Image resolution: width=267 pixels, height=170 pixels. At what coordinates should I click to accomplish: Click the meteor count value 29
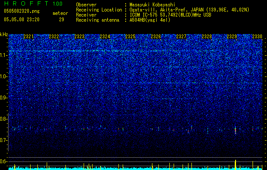pyautogui.click(x=62, y=20)
